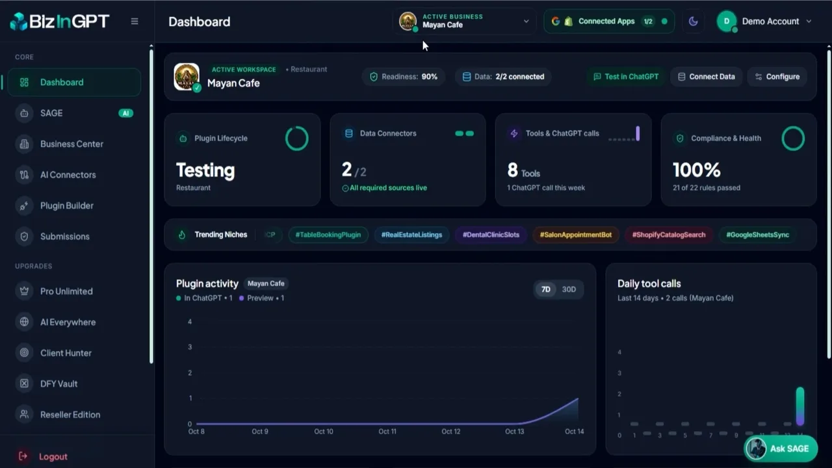Launch the Ask SAGE chat button
Screen dimensions: 832x468
[x=781, y=448]
